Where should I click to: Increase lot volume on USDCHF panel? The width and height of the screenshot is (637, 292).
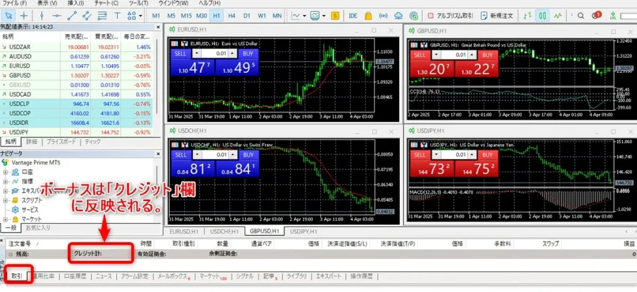[233, 153]
